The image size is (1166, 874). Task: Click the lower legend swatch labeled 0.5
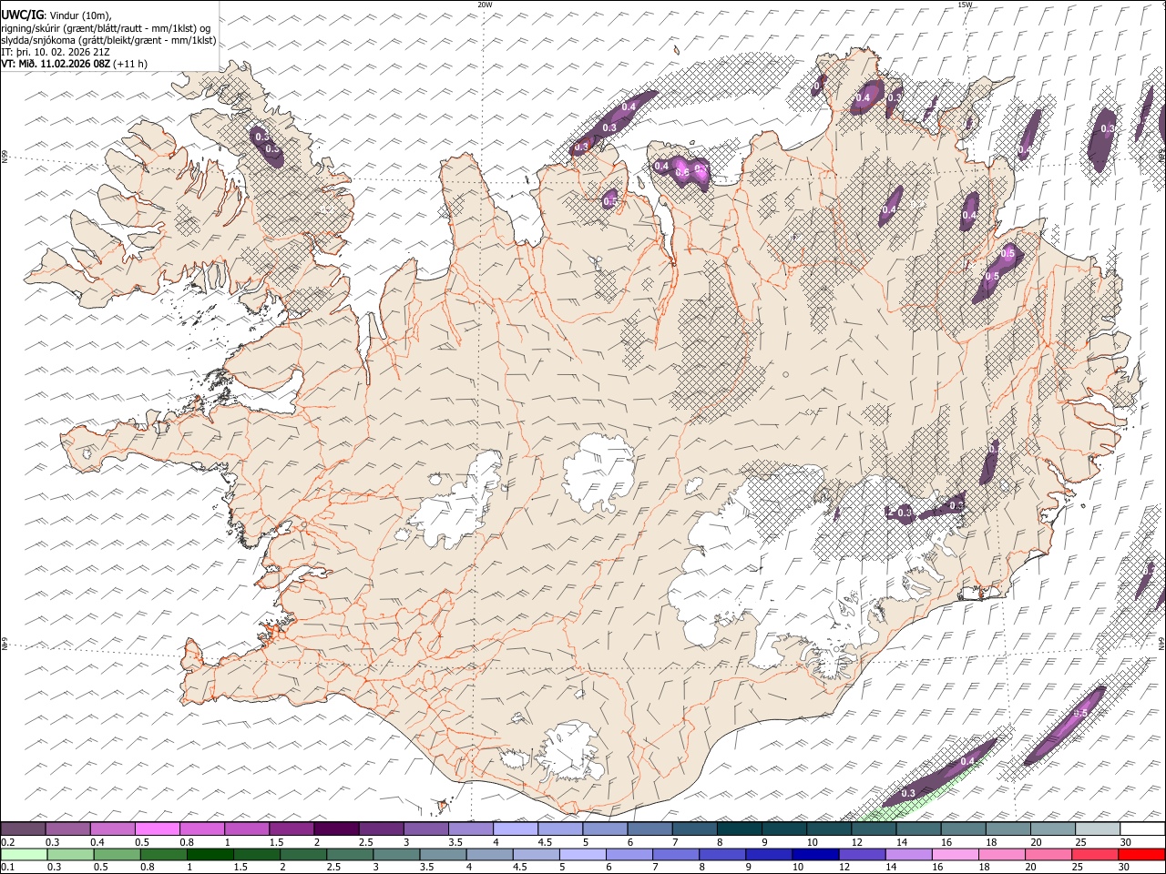[x=117, y=854]
